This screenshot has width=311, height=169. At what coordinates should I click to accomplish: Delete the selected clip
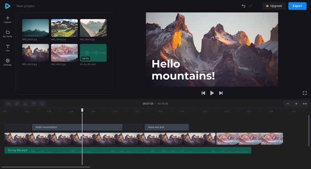[x=42, y=104]
